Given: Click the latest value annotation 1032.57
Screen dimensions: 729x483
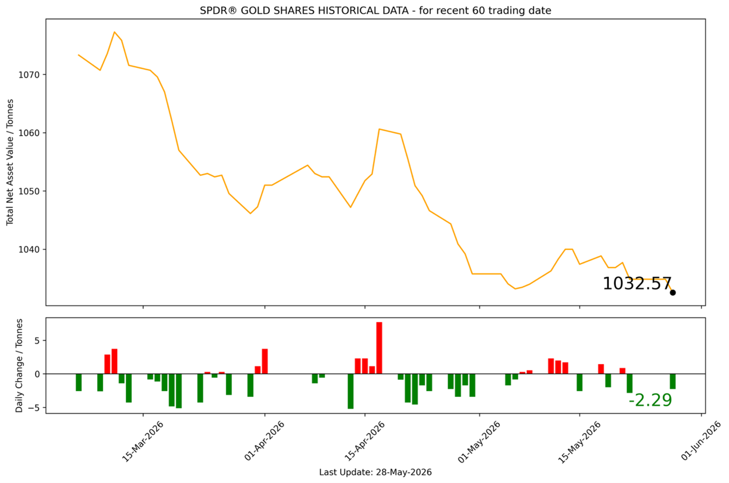Looking at the screenshot, I should [x=637, y=283].
